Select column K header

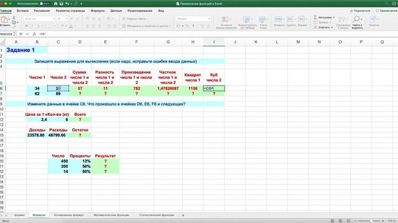click(256, 42)
